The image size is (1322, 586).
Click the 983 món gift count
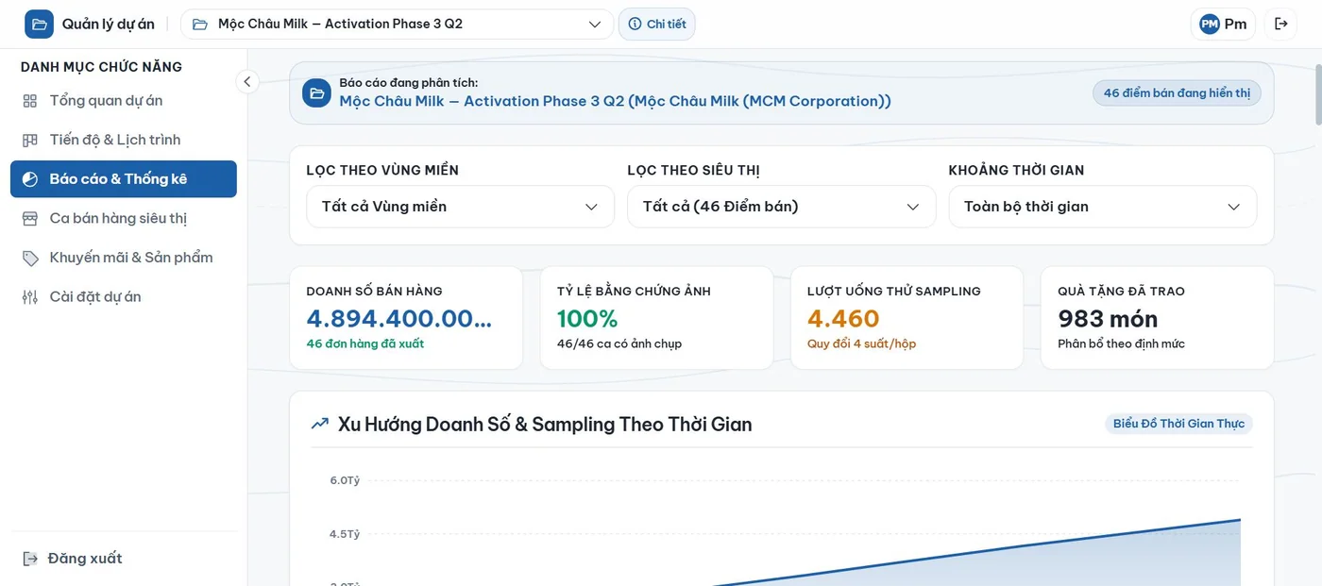pyautogui.click(x=1108, y=319)
